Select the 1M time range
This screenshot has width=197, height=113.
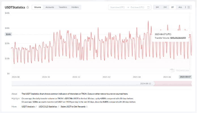pos(157,7)
